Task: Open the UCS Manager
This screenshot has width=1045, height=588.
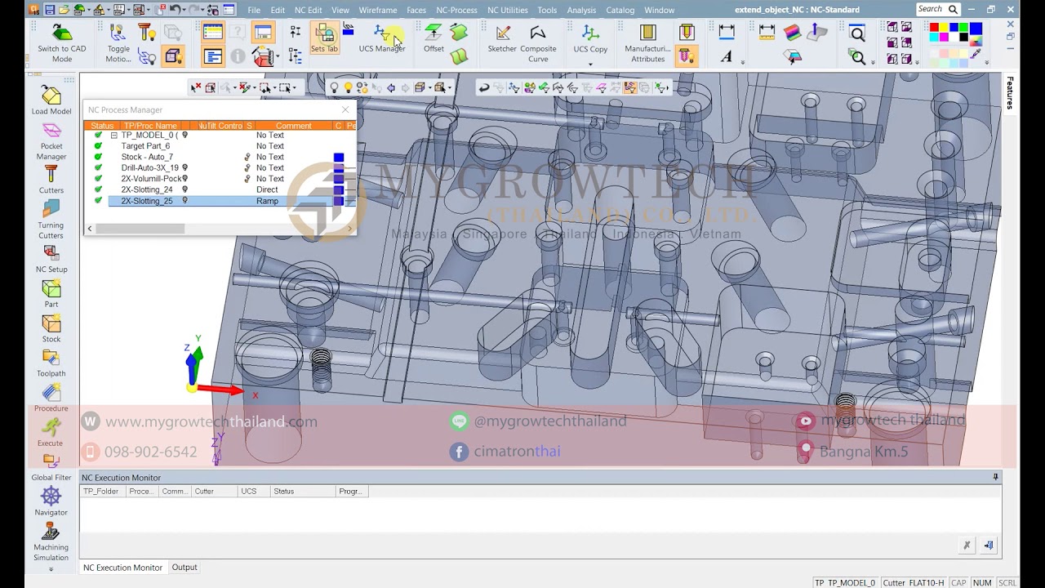Action: point(381,38)
